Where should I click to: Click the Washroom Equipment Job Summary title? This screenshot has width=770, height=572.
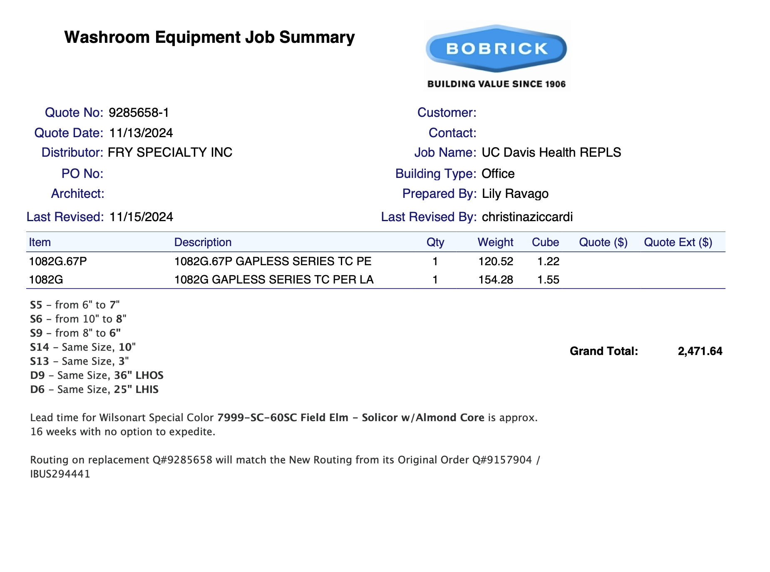point(209,37)
